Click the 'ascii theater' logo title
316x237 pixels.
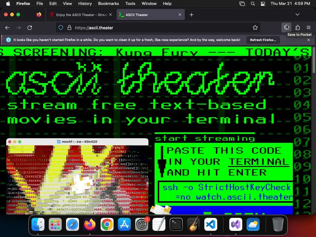(140, 79)
